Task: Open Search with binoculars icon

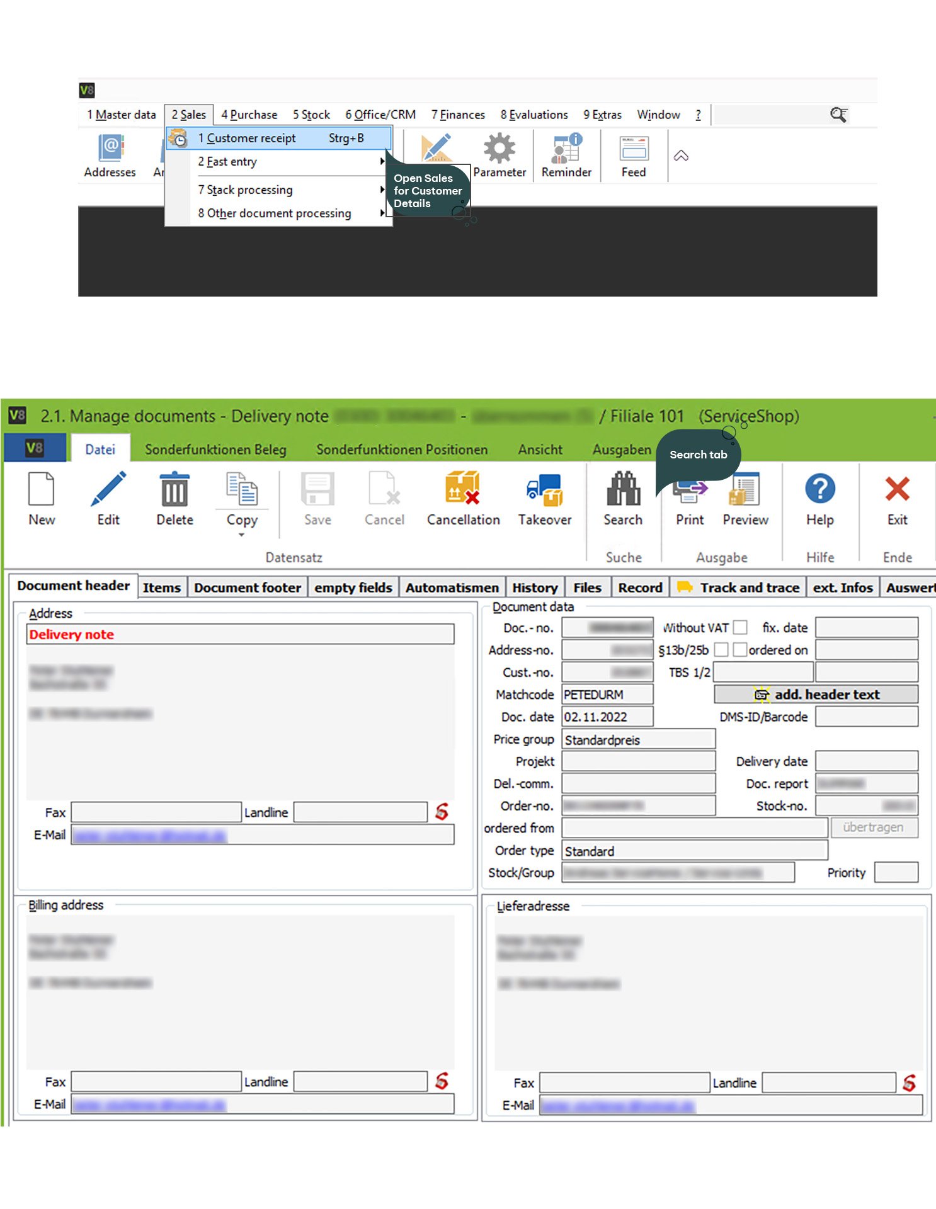Action: (x=623, y=490)
